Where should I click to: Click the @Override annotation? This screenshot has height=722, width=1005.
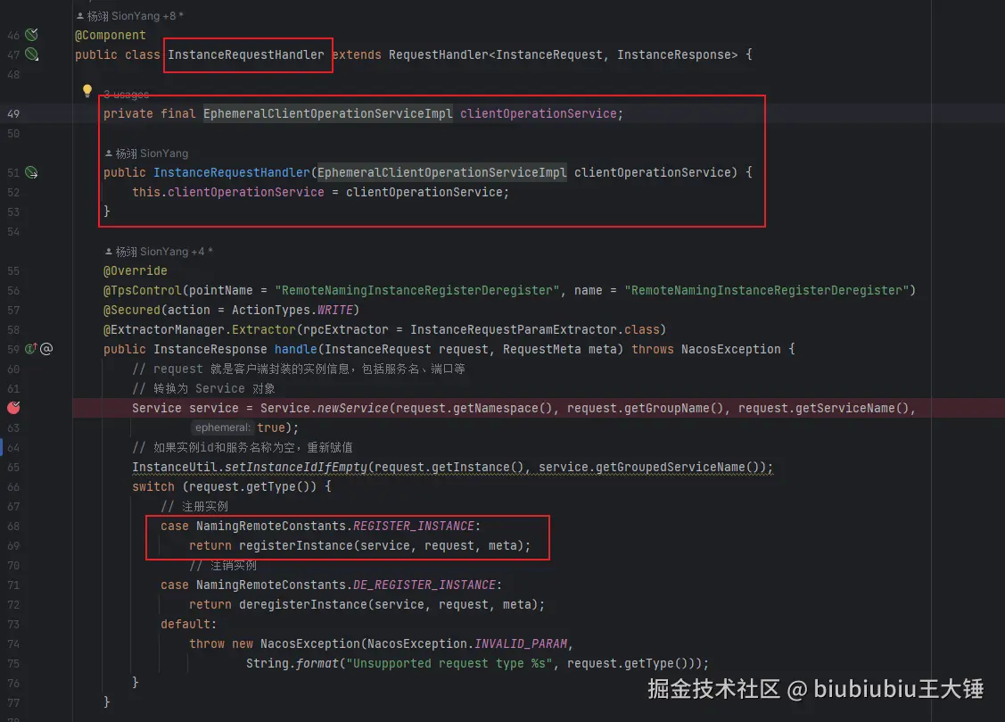click(136, 271)
